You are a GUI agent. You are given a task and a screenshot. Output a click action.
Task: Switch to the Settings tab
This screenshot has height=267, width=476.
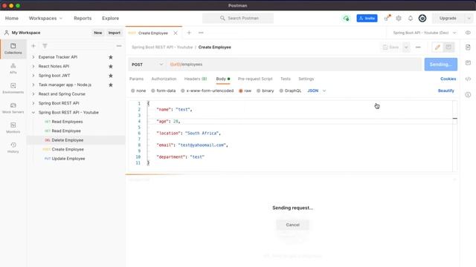pos(306,79)
